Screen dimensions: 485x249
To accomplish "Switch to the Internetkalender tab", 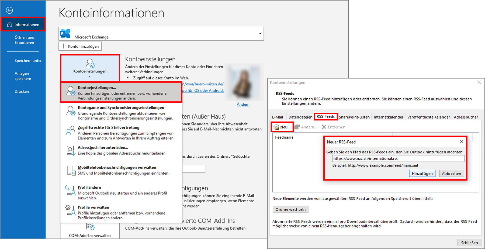I will [x=388, y=117].
